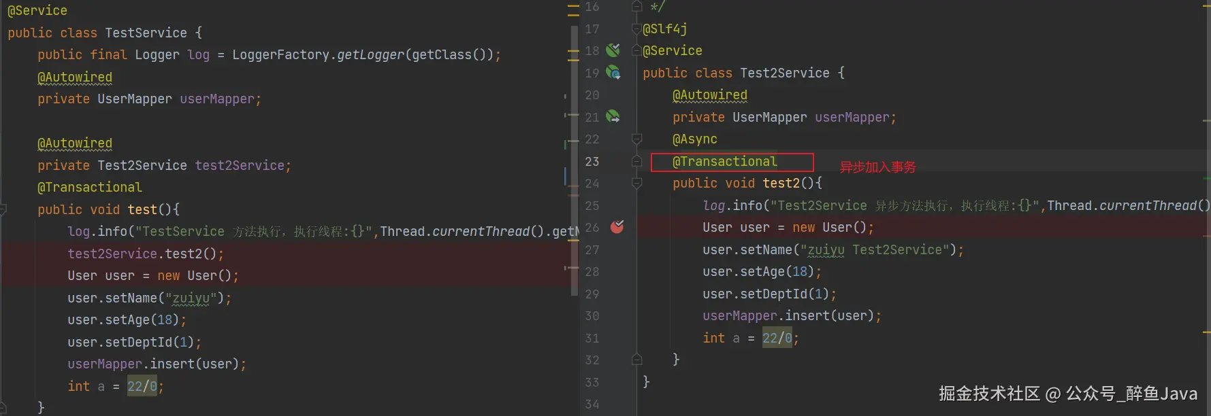Click line number 23 in the gutter

(592, 161)
